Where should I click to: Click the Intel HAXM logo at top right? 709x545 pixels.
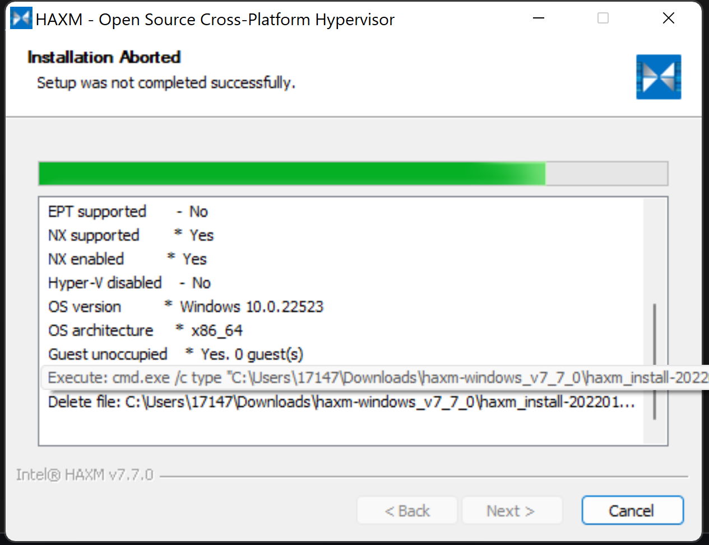[659, 77]
